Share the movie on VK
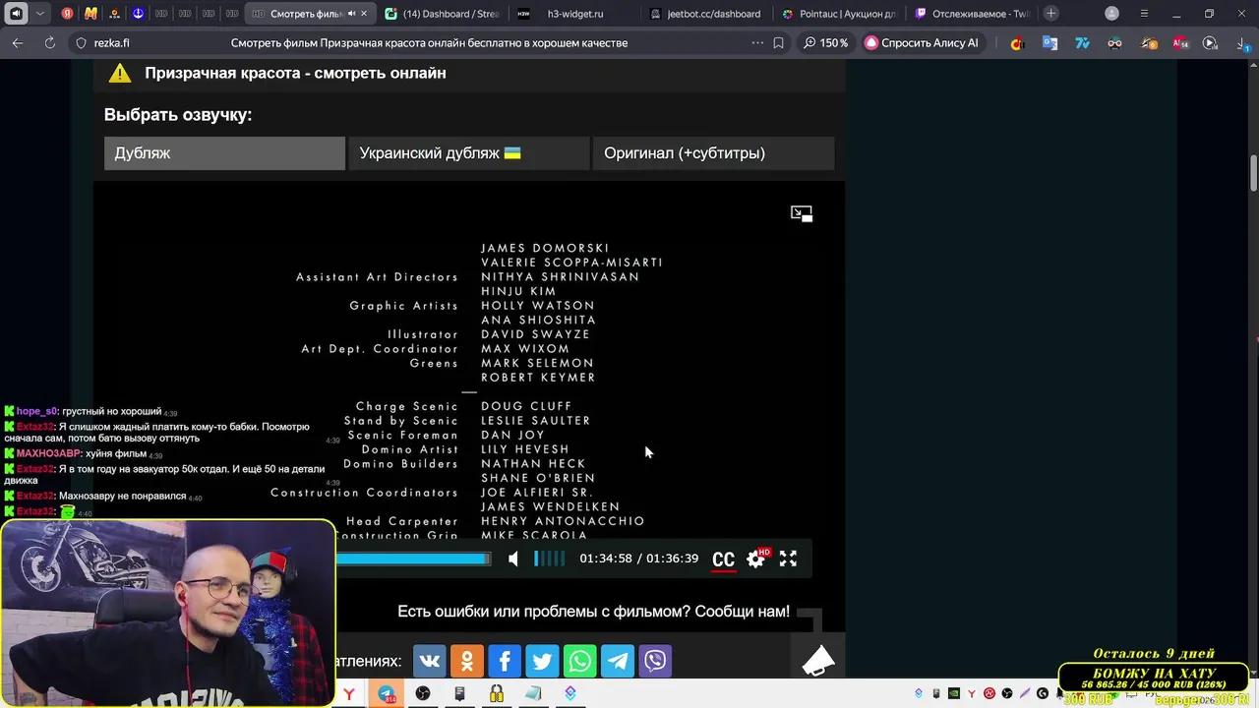This screenshot has width=1259, height=708. tap(429, 661)
